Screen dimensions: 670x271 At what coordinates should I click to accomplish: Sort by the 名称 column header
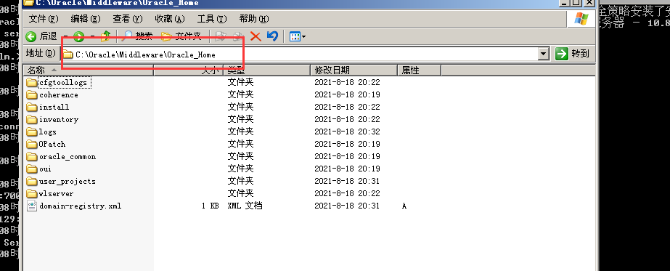(x=89, y=70)
